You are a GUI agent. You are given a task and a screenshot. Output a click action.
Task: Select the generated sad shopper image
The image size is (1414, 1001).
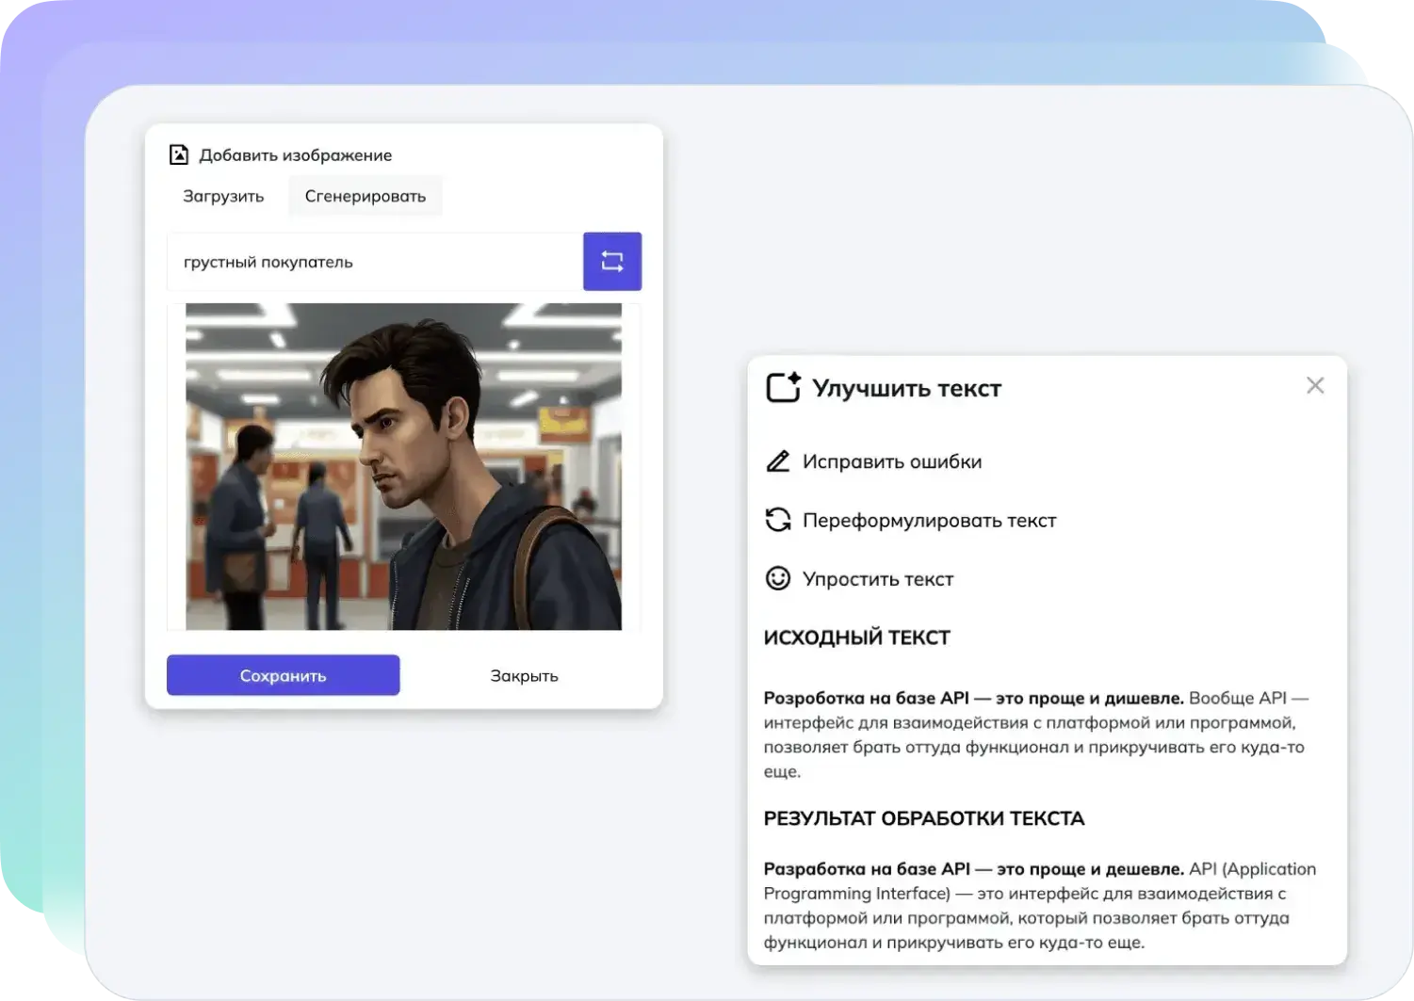click(x=403, y=466)
